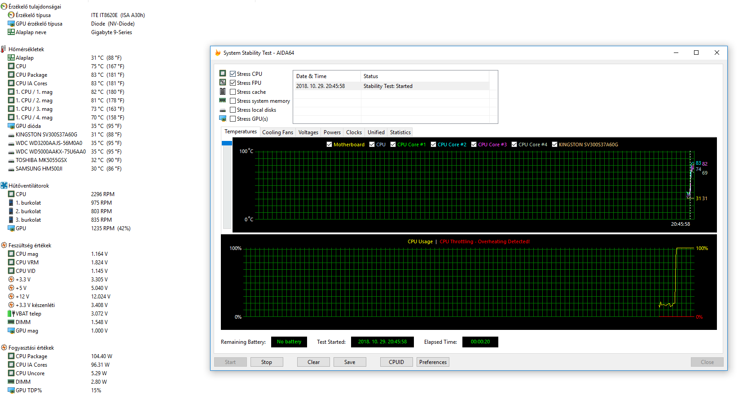
Task: Click the icon beside +12 V voltage row
Action: click(x=11, y=297)
